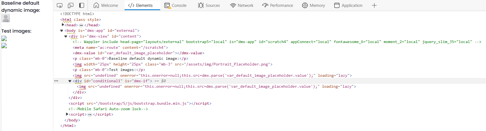Toggle the sidebar dock panel icon
The image size is (486, 131).
[82, 5]
